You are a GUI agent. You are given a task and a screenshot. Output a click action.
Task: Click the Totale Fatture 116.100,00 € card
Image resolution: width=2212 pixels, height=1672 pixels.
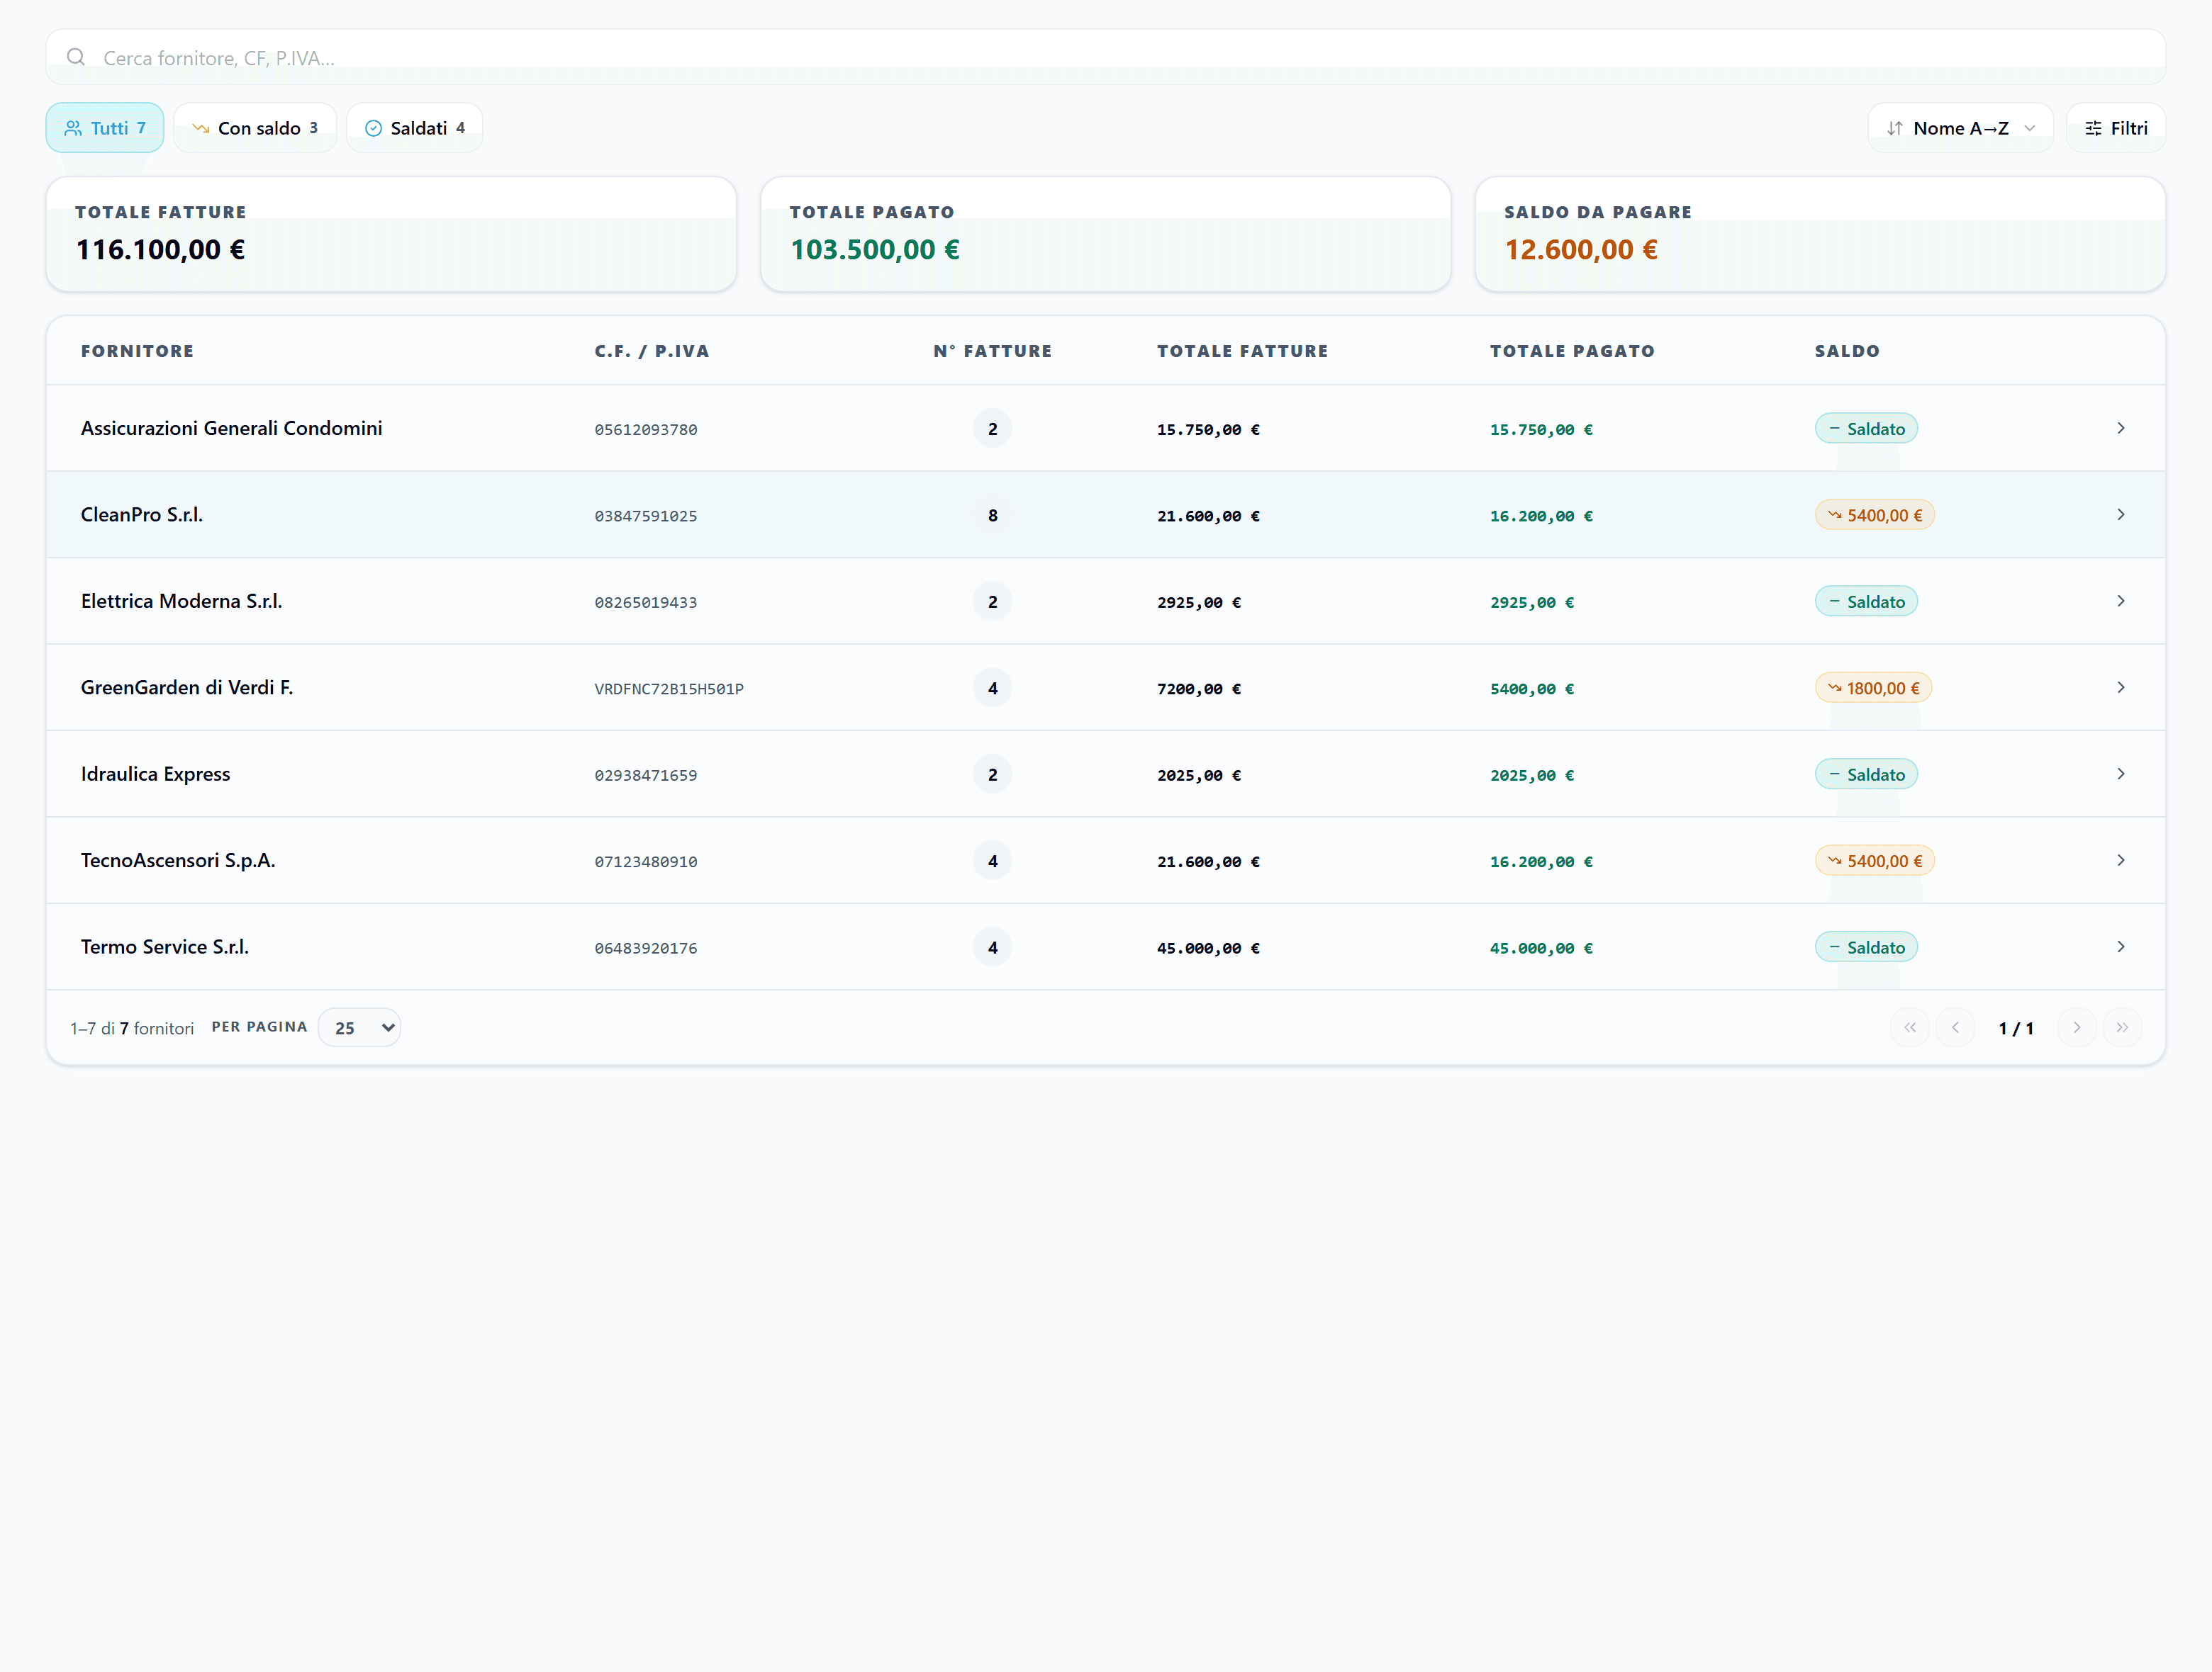pyautogui.click(x=392, y=235)
